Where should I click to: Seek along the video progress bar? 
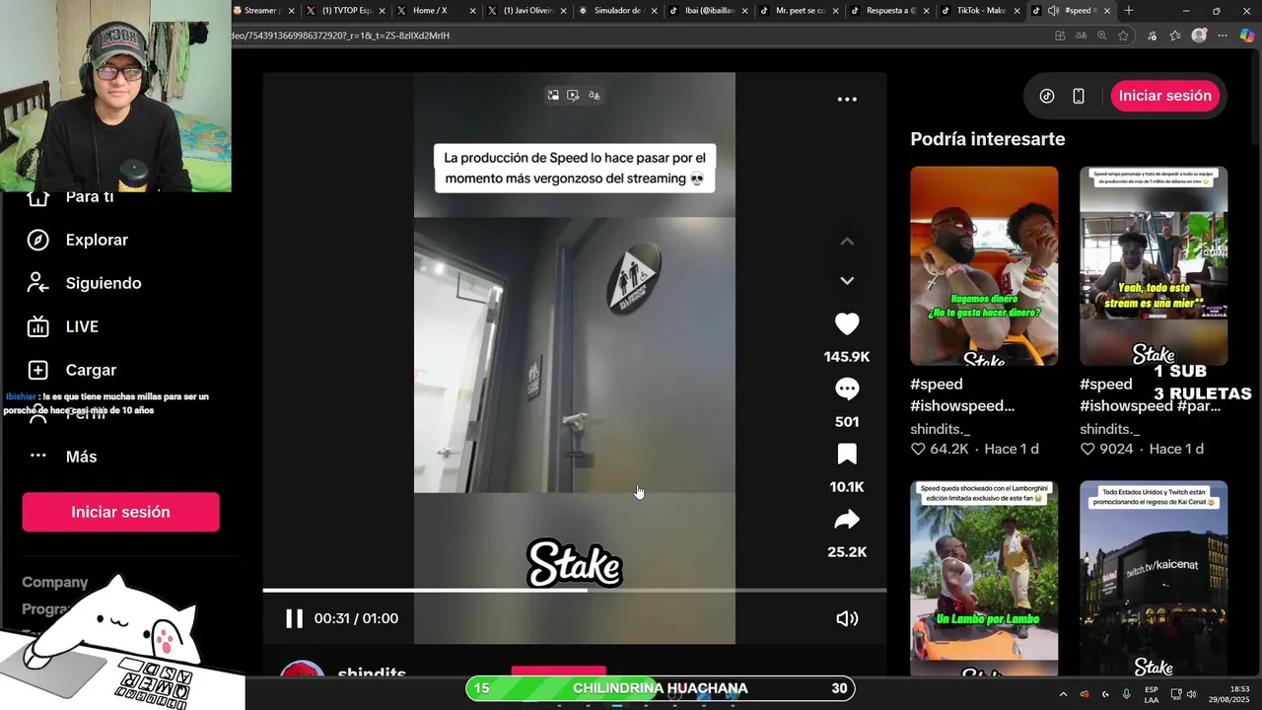pos(574,590)
